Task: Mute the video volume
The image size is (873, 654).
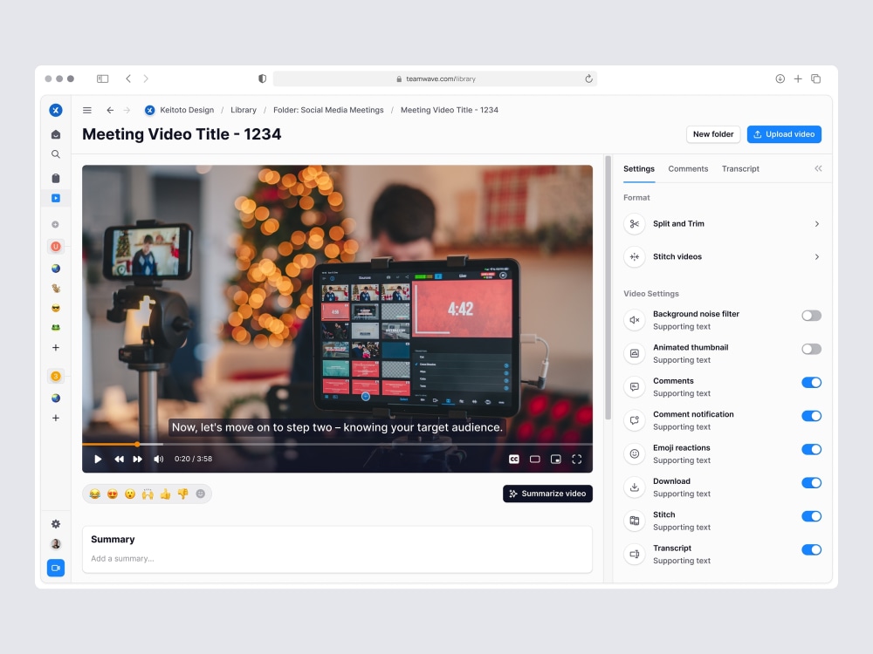Action: pos(159,459)
